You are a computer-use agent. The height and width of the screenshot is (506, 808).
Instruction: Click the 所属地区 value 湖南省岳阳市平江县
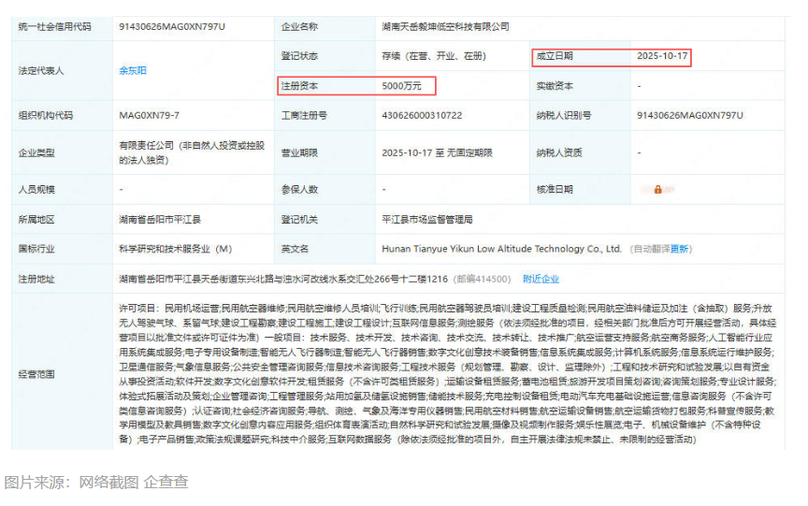coord(161,219)
